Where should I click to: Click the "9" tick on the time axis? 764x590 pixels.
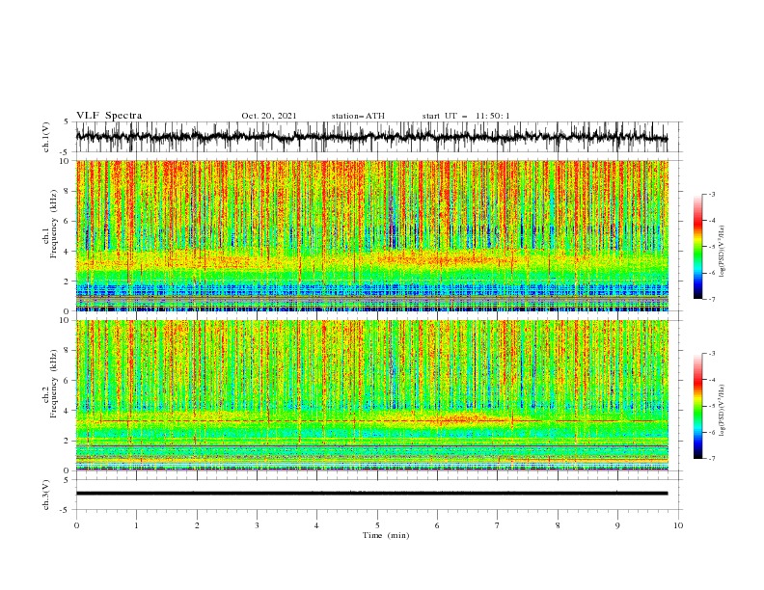tap(617, 525)
